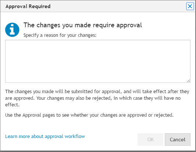
Task: Focus the reason for changes text box
Action: 98,61
